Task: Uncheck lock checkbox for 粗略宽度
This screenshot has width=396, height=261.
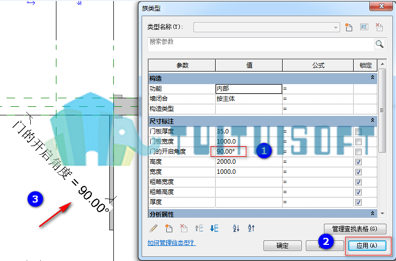Action: [x=358, y=182]
